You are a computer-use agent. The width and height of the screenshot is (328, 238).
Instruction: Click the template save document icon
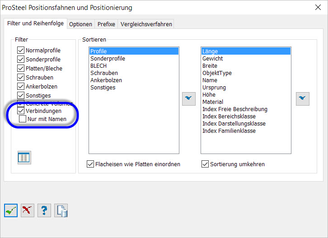click(x=61, y=210)
